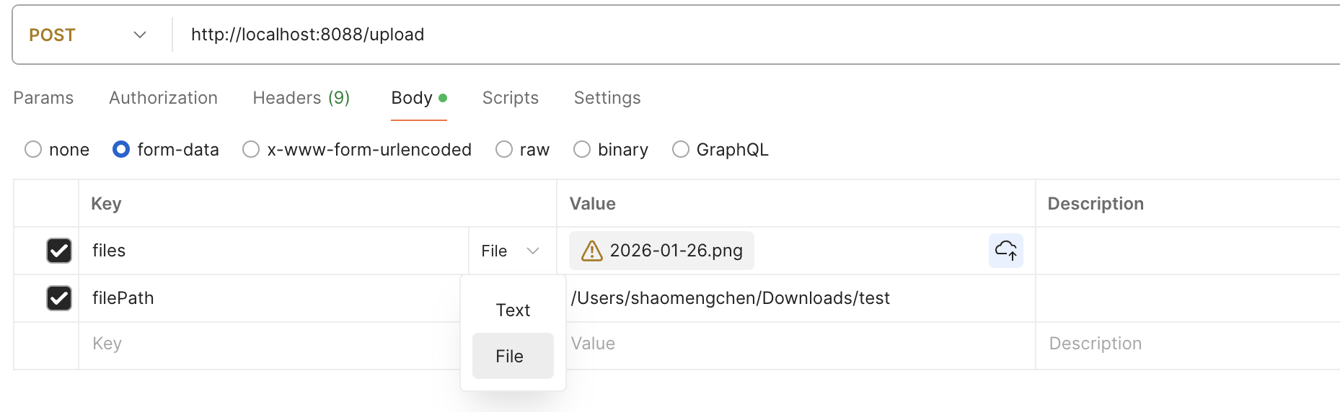Viewport: 1340px width, 412px height.
Task: Choose File from the type dropdown menu
Action: tap(510, 357)
